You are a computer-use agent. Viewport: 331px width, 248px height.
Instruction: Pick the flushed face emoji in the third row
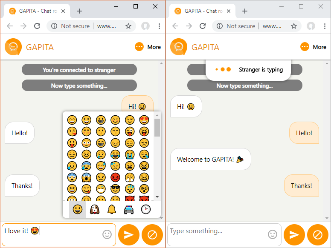(x=87, y=143)
